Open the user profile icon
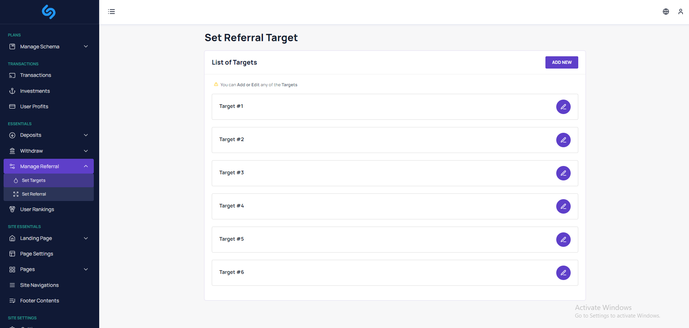The height and width of the screenshot is (328, 689). 680,12
